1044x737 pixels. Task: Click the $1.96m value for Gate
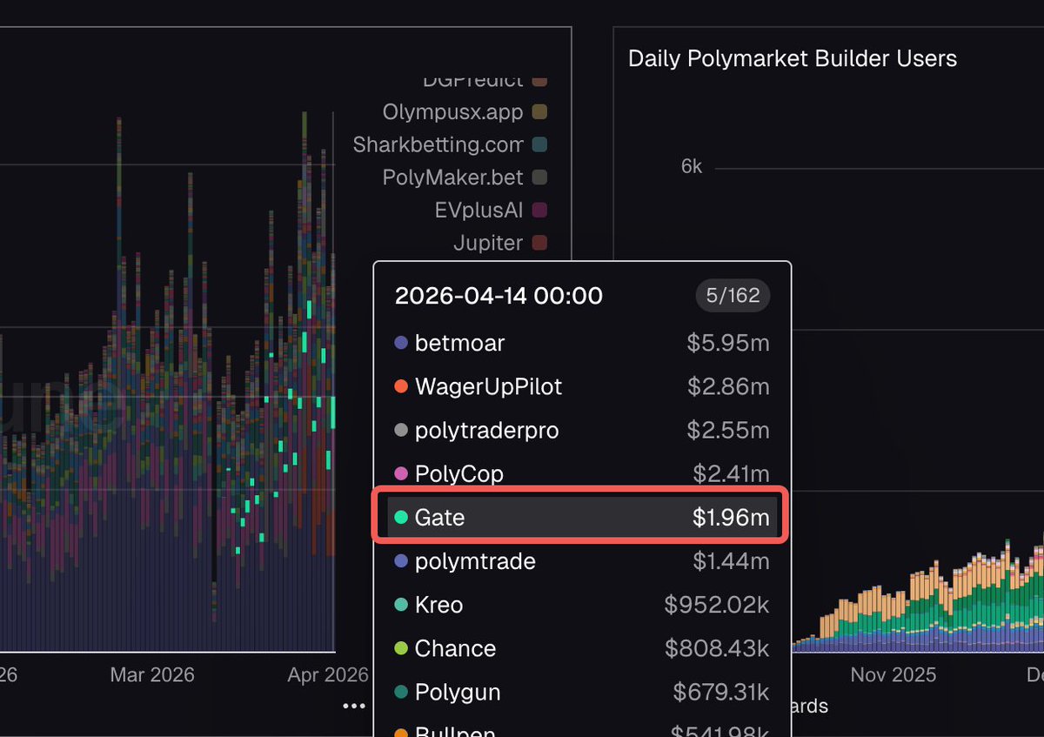click(x=731, y=517)
